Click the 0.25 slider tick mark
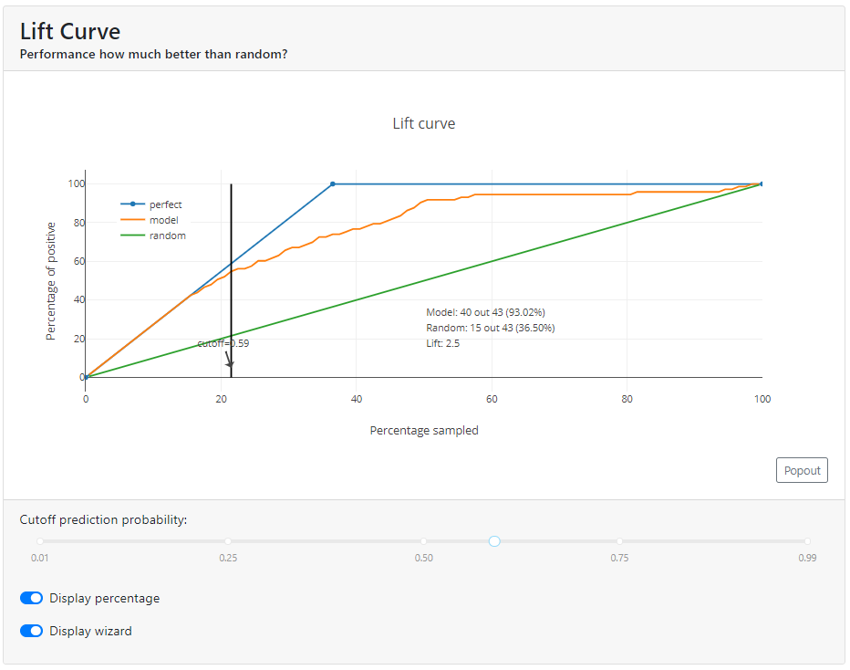The image size is (850, 670). (x=229, y=540)
